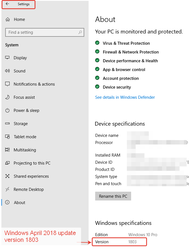Click the Storage drive icon
189x249 pixels.
click(x=7, y=123)
